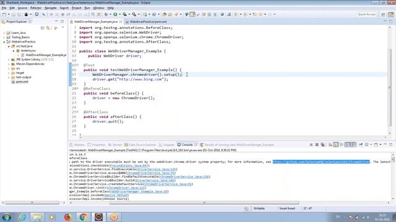Toggle Scroll Lock in Console toolbar

point(335,145)
